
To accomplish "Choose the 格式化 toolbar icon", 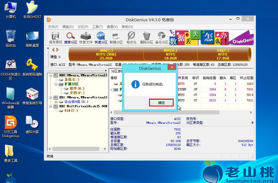I will 131,38.
